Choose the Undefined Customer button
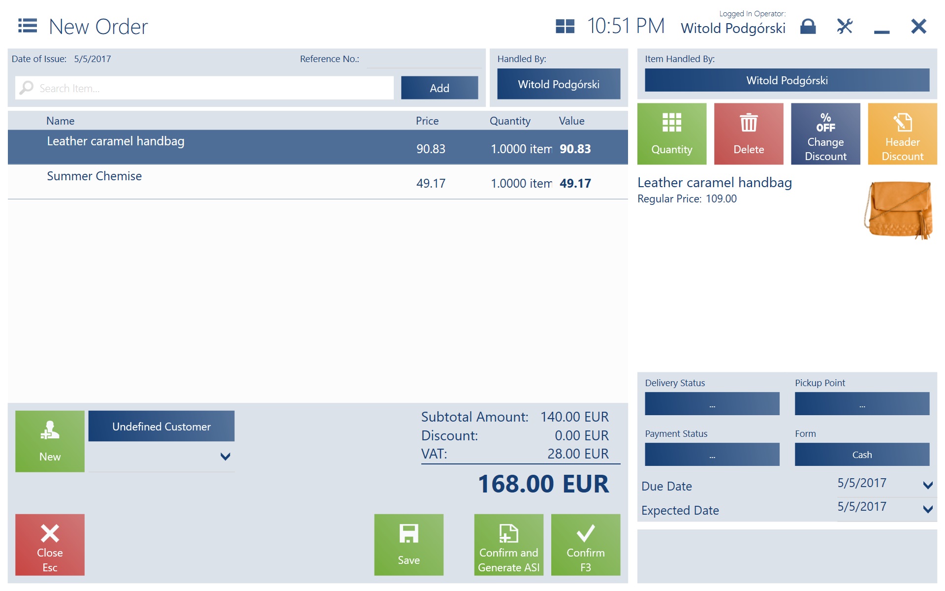 click(161, 427)
